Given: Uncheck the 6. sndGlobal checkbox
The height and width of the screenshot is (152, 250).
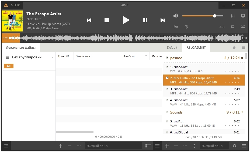Looking at the screenshot, I should [167, 132].
